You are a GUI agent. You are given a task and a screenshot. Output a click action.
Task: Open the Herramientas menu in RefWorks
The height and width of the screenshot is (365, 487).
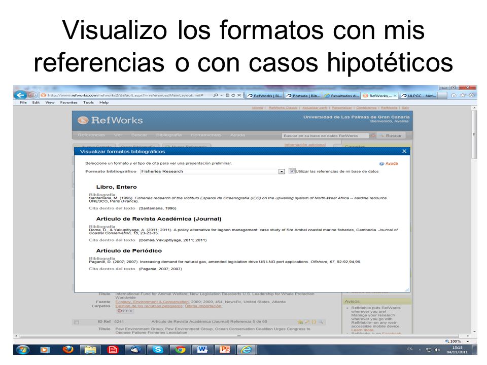pyautogui.click(x=206, y=135)
